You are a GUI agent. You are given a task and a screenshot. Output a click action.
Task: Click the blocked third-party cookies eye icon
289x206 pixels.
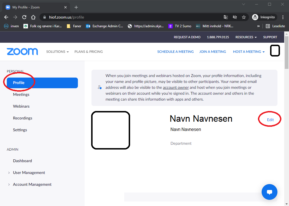click(235, 17)
